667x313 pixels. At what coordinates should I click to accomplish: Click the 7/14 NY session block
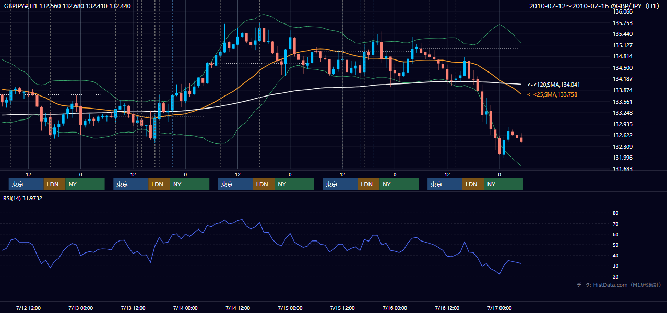pyautogui.click(x=294, y=184)
